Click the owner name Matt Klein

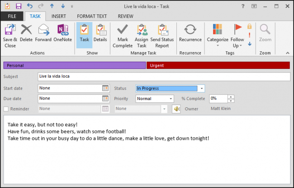pyautogui.click(x=221, y=109)
